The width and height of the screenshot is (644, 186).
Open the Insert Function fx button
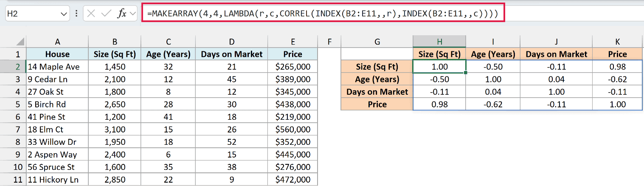pyautogui.click(x=122, y=14)
